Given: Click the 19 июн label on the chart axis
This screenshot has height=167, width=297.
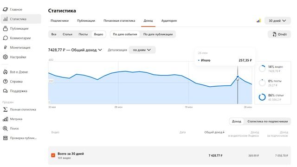Looking at the screenshot, I should tap(189, 107).
